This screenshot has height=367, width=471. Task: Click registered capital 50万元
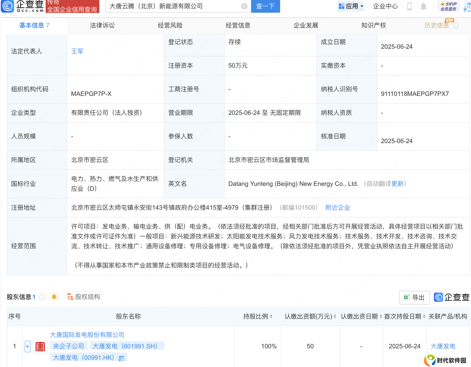[238, 66]
